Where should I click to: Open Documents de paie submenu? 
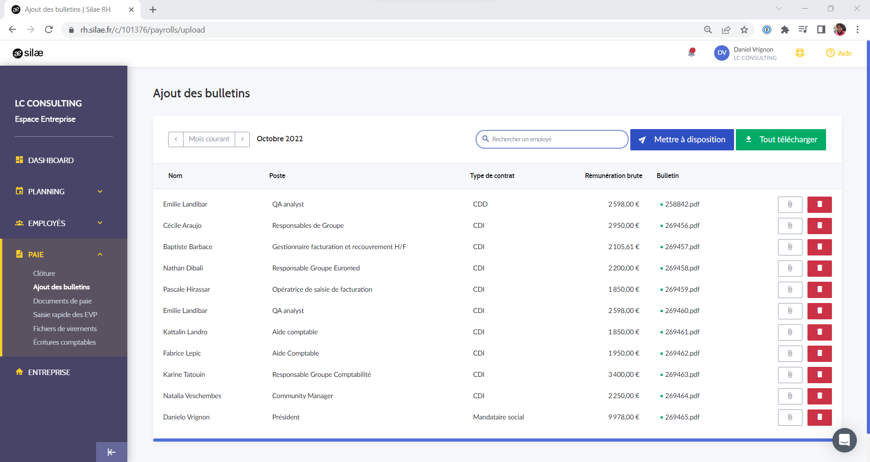(x=63, y=301)
